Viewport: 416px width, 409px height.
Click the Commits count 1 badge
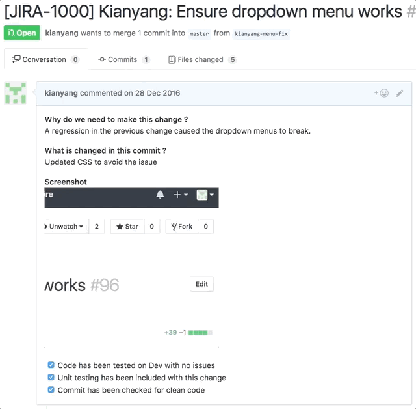[x=146, y=59]
